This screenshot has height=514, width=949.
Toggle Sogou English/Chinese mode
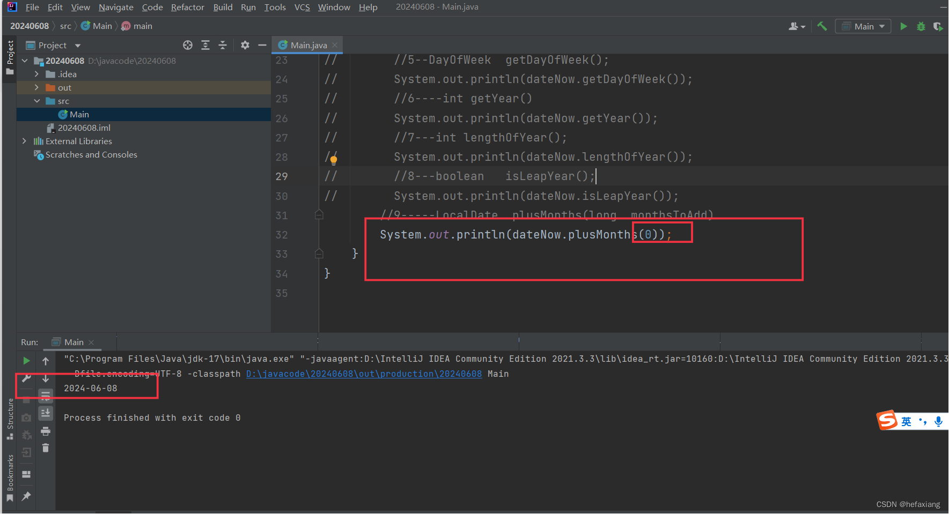(x=907, y=421)
